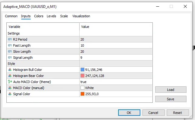195x120 pixels.
Task: Click the 247,124,128 color value
Action: point(95,76)
